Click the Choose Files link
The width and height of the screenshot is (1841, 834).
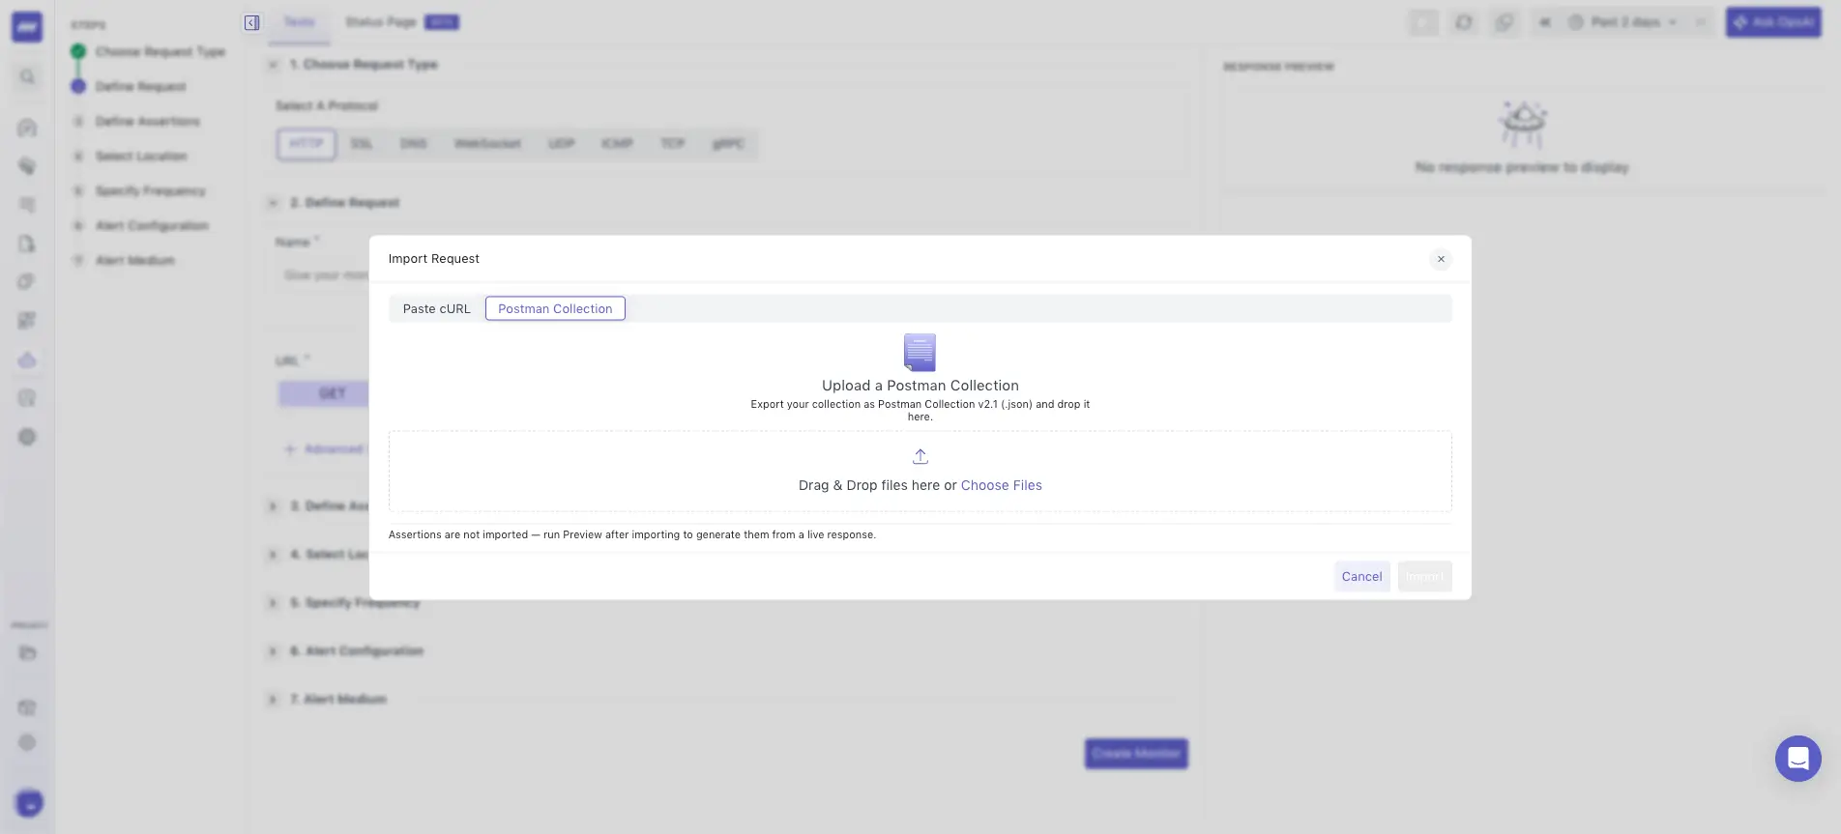(1001, 485)
